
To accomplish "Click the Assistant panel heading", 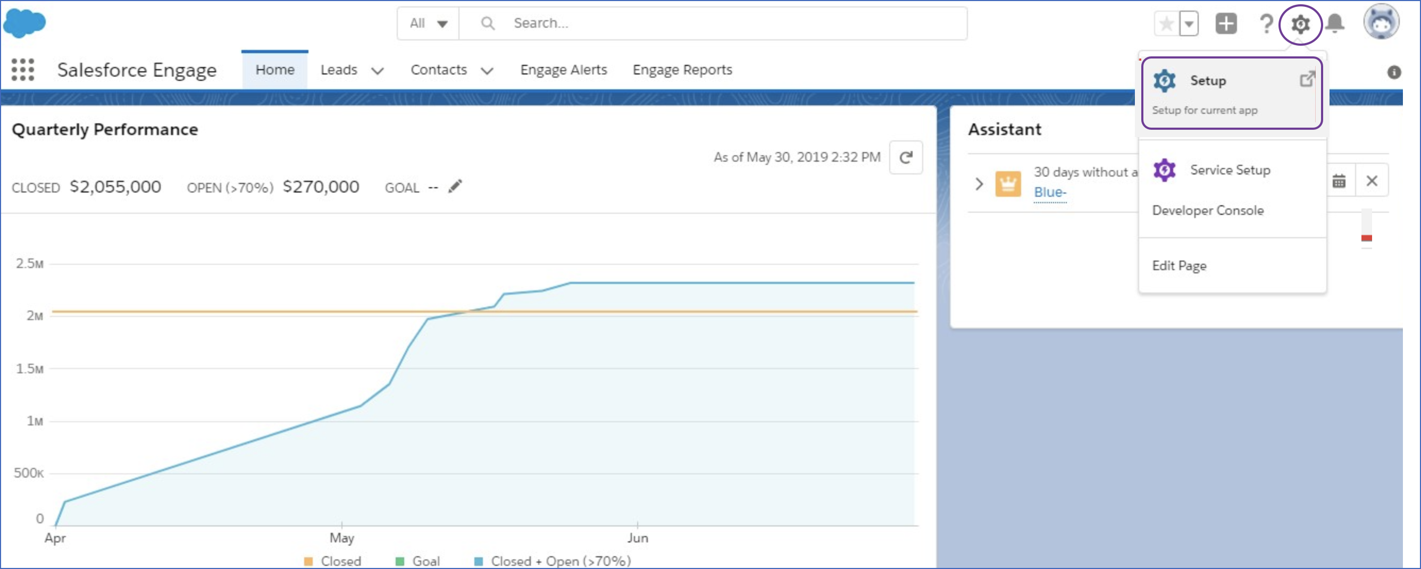I will (1005, 130).
